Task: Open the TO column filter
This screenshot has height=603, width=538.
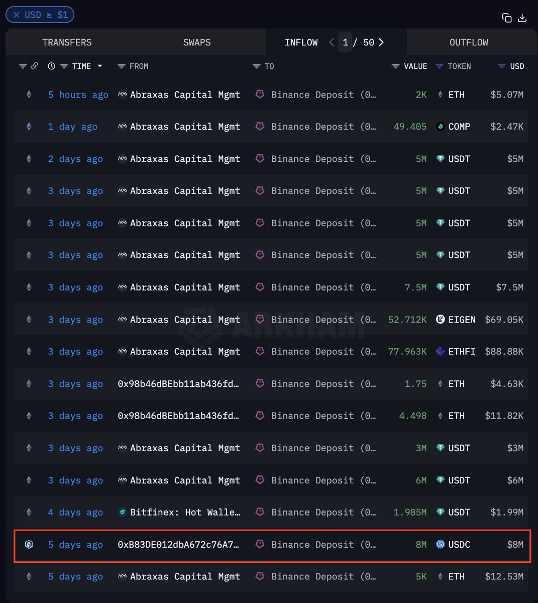Action: pos(257,66)
